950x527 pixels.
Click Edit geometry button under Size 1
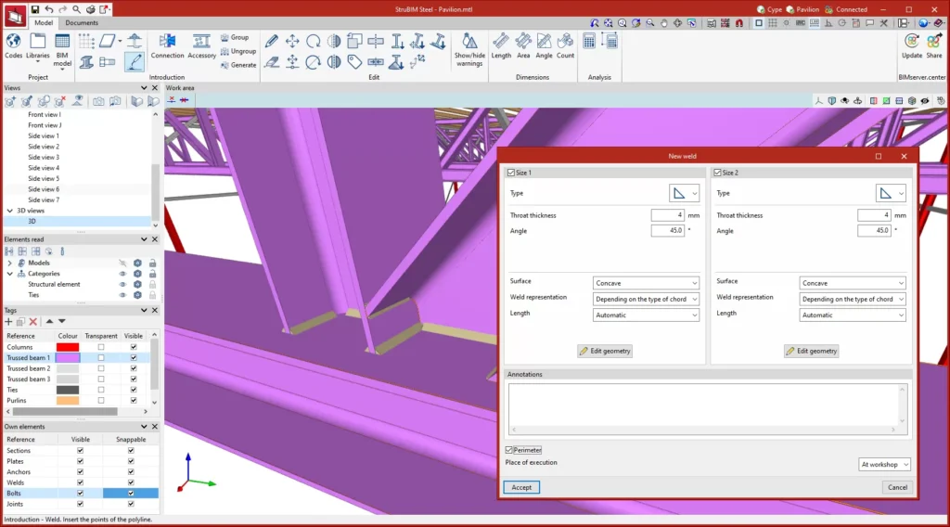click(605, 351)
